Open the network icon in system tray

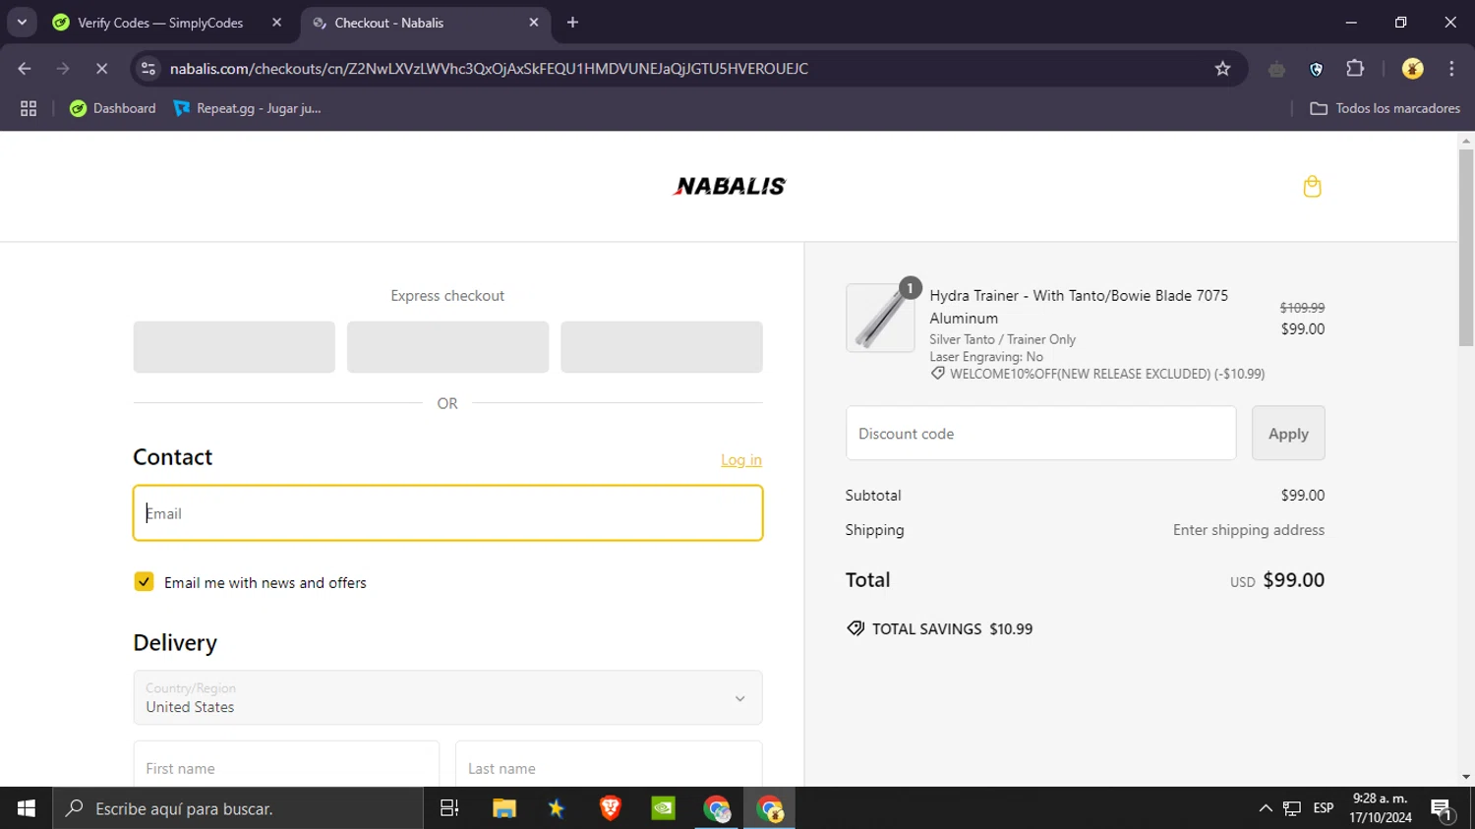pyautogui.click(x=1292, y=808)
